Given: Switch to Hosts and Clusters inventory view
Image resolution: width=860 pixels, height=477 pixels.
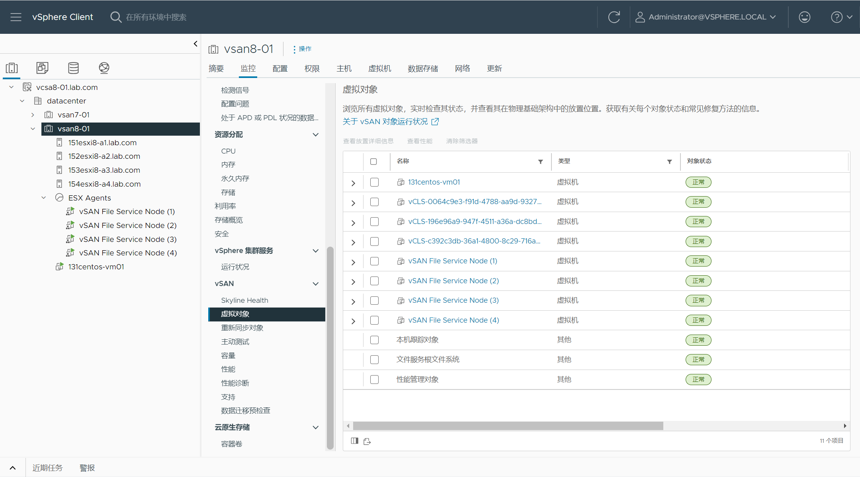Looking at the screenshot, I should pyautogui.click(x=12, y=68).
